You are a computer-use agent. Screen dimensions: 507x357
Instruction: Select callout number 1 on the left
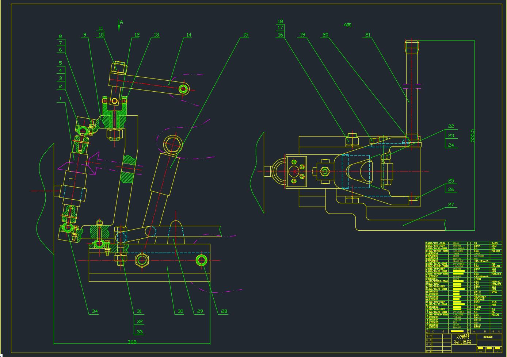[x=61, y=98]
